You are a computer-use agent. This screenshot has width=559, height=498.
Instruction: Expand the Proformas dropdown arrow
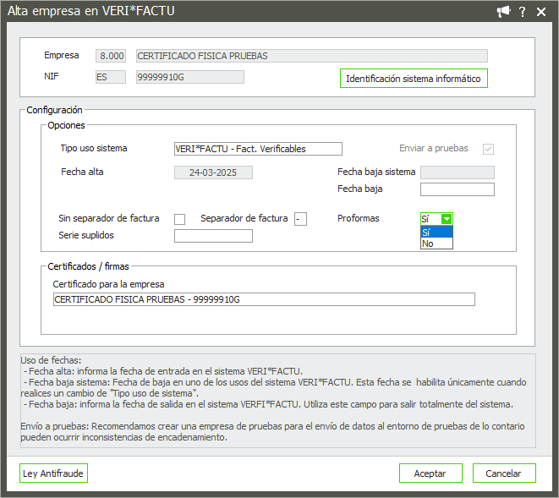click(x=447, y=219)
